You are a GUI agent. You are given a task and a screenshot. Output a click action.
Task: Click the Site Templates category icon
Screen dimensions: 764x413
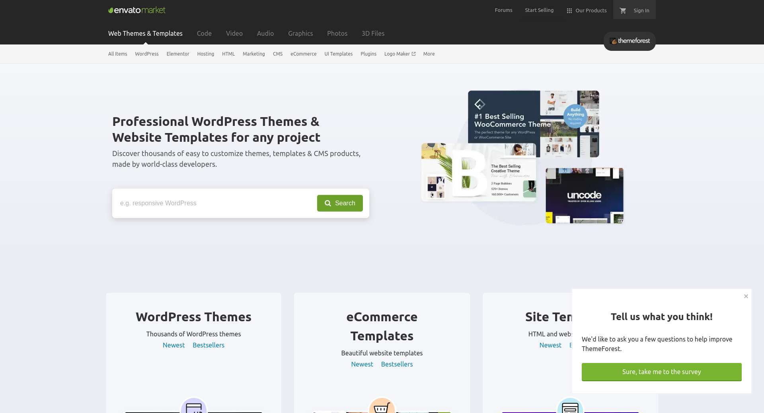(570, 406)
